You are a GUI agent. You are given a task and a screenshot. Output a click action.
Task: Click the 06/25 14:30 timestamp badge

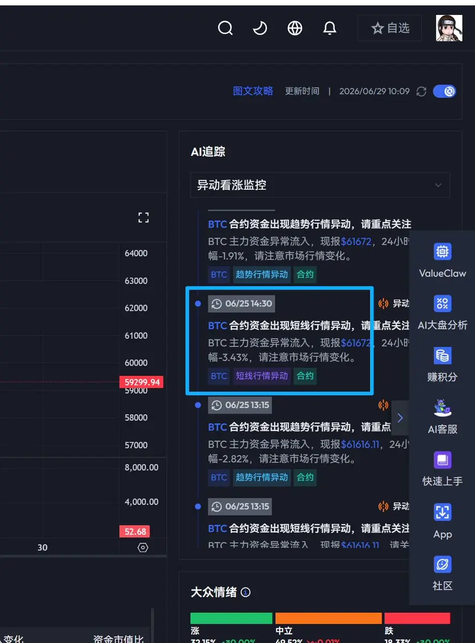tap(242, 304)
